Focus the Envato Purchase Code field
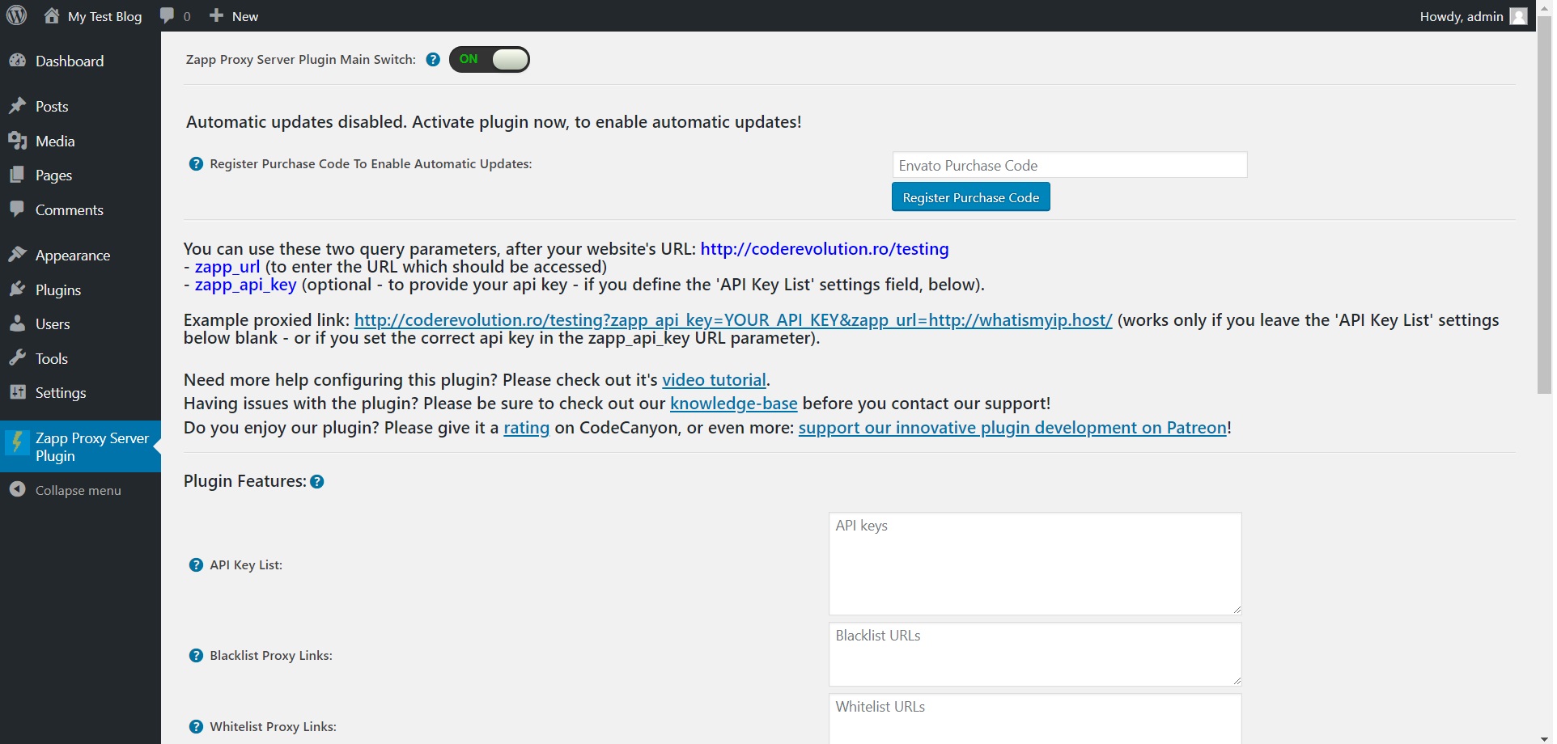Viewport: 1557px width, 744px height. tap(1069, 165)
